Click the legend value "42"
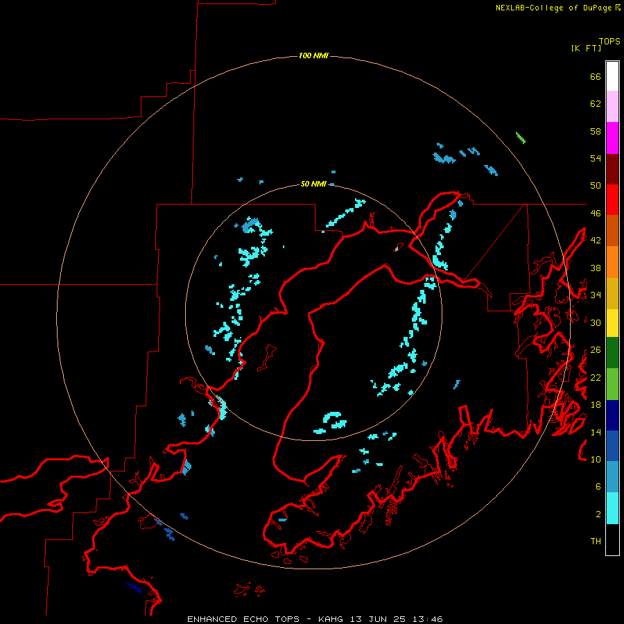 click(596, 241)
